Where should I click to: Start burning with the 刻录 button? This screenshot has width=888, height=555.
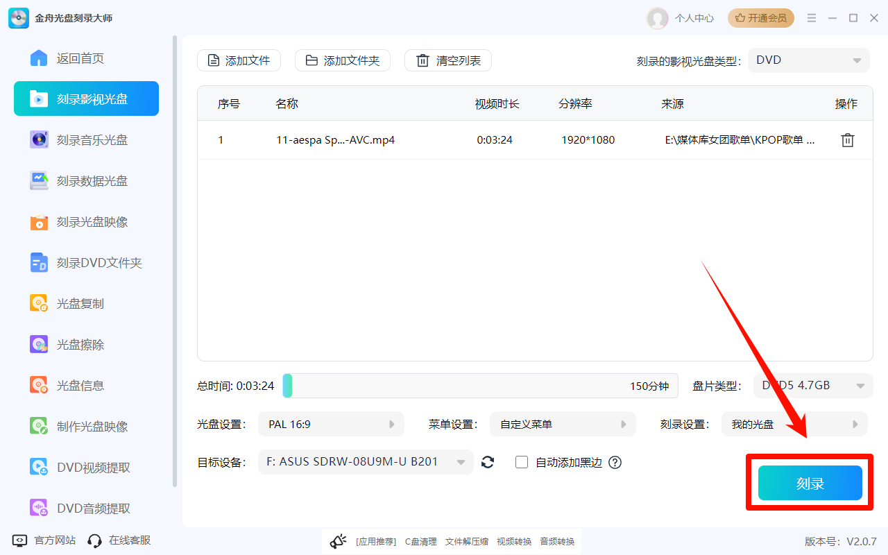[810, 483]
